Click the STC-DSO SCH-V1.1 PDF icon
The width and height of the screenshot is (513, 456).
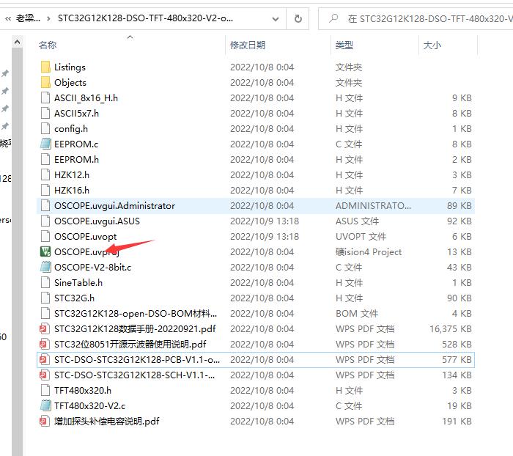(x=45, y=375)
